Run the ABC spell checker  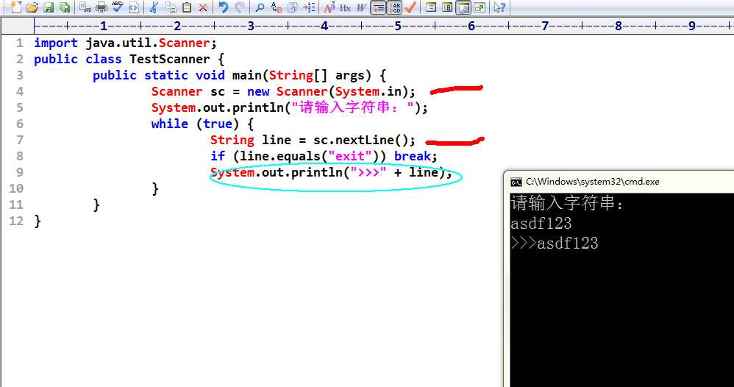click(x=117, y=7)
